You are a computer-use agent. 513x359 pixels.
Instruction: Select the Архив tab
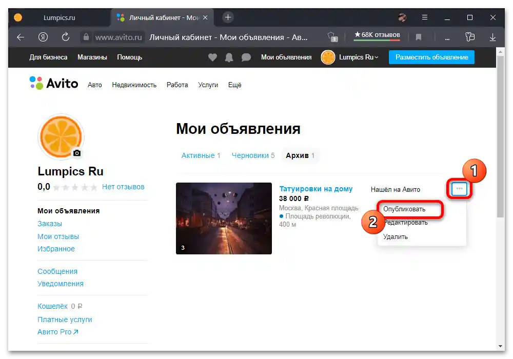300,155
